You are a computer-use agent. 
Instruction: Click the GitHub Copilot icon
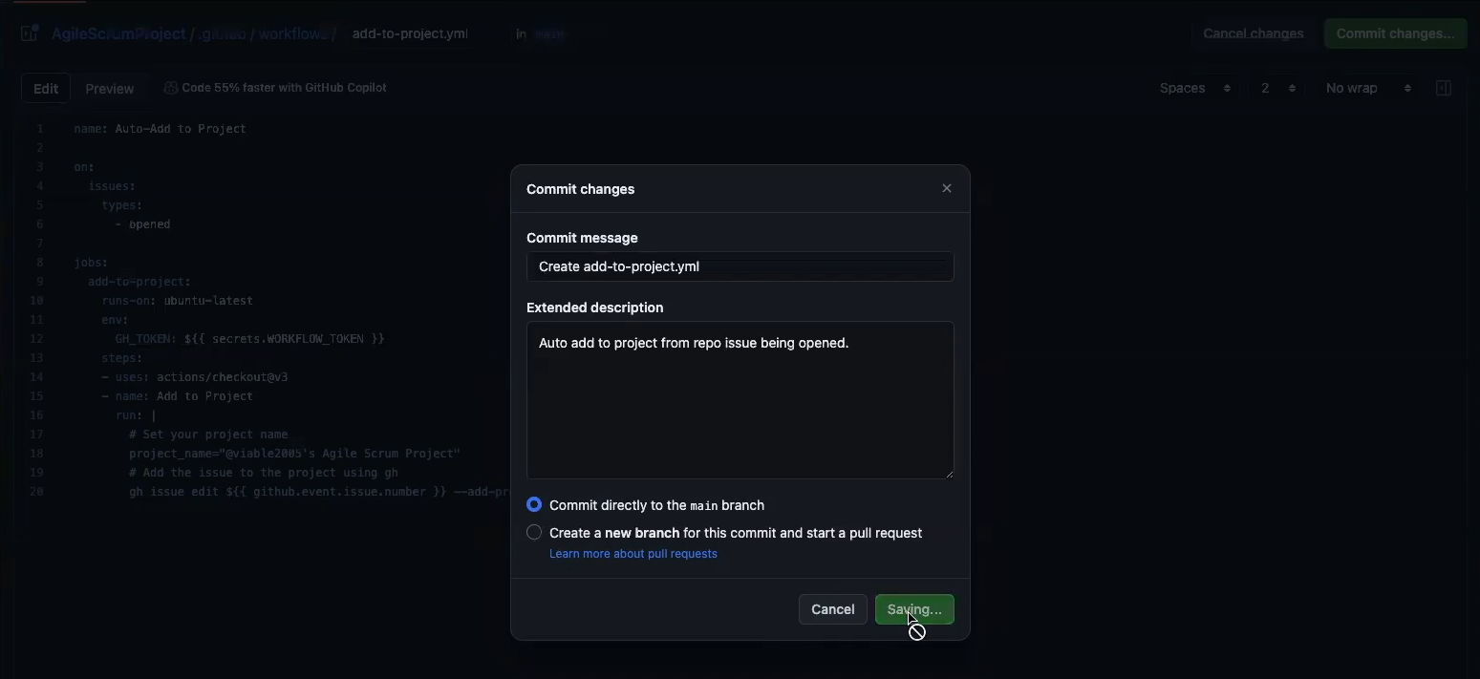(x=170, y=88)
